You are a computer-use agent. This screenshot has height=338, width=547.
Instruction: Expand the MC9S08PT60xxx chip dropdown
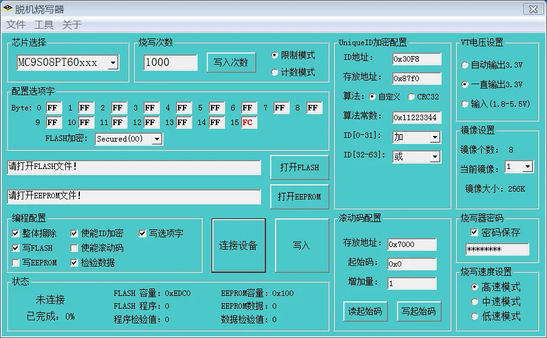(x=113, y=63)
